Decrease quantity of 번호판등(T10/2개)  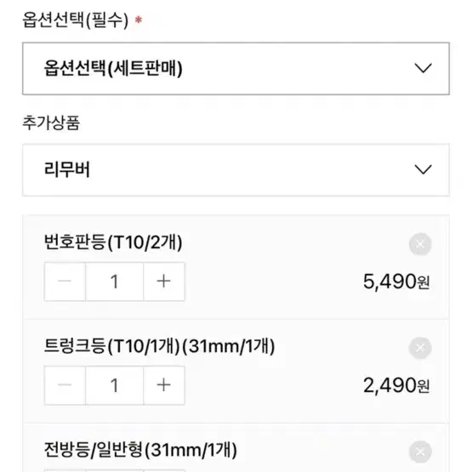point(65,281)
